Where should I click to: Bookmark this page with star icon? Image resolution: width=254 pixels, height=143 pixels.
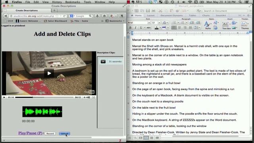click(x=57, y=16)
